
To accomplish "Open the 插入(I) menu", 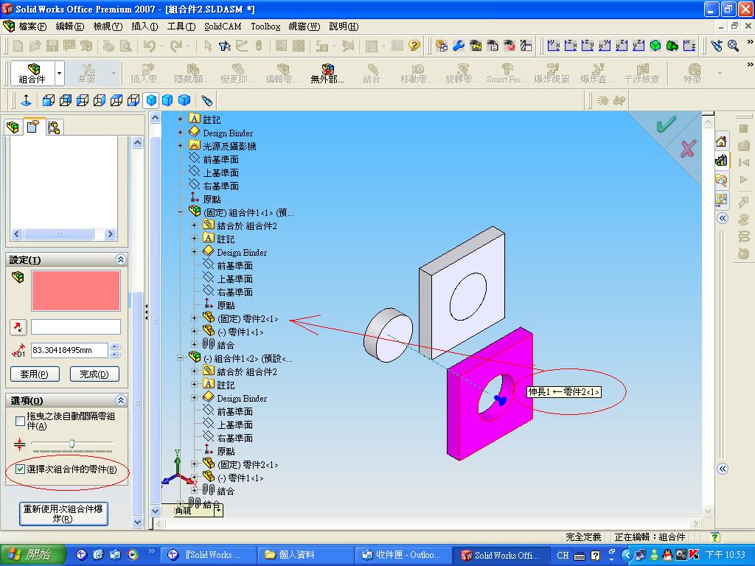I will (x=145, y=27).
